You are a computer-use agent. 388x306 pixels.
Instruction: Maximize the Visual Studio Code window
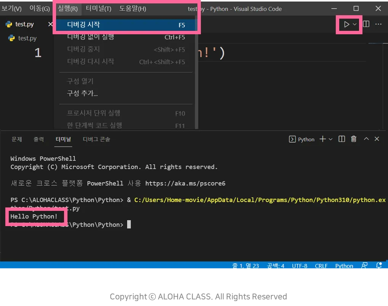[x=356, y=9]
